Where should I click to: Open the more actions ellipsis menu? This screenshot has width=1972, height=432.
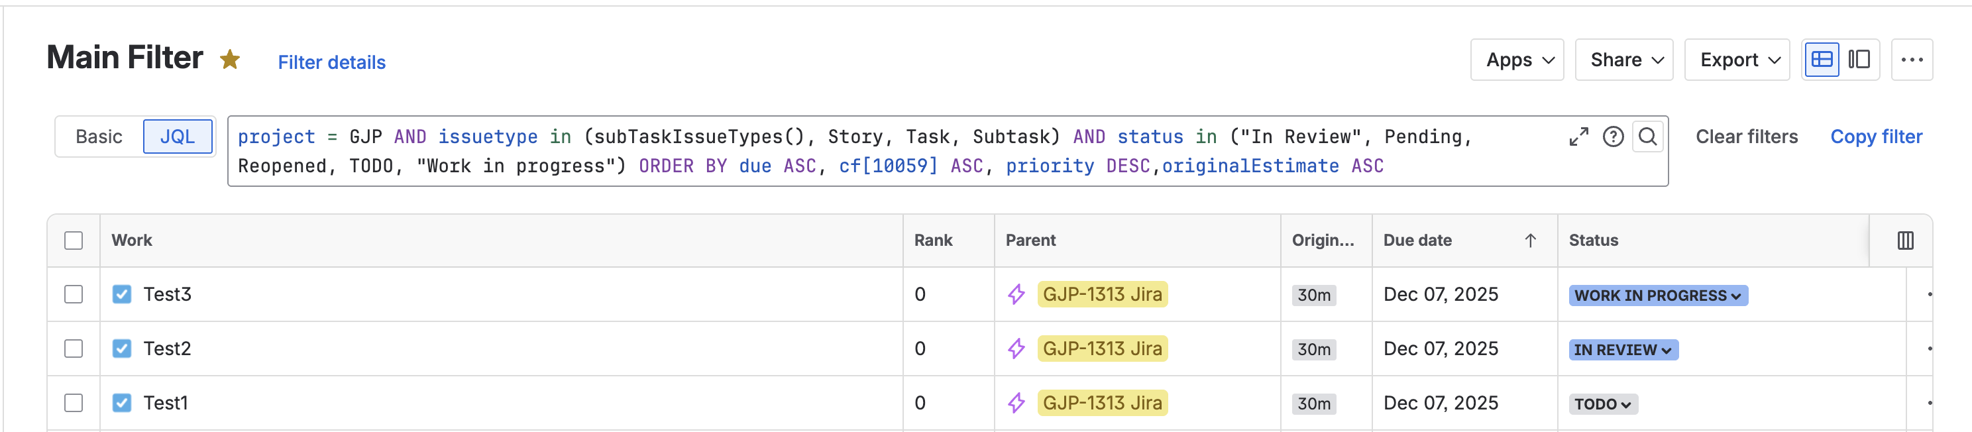pyautogui.click(x=1912, y=60)
